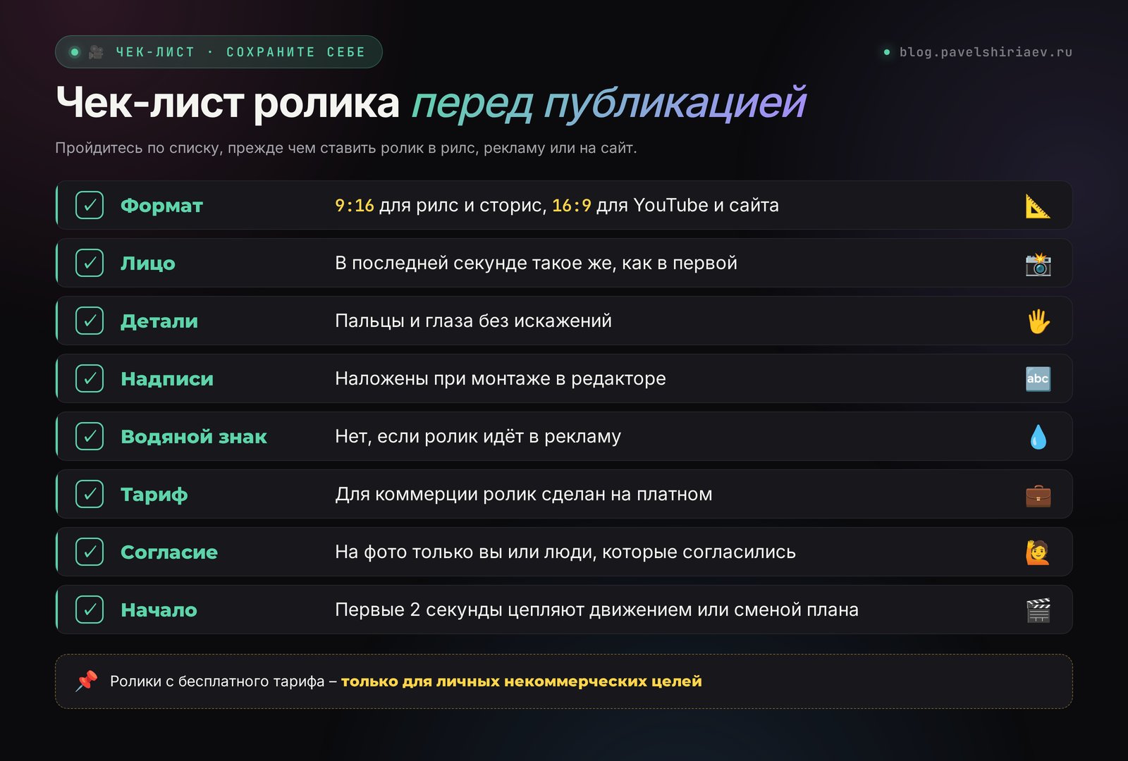1128x761 pixels.
Task: Click highlighted 'только для личных некоммерческих целей'
Action: pos(522,681)
